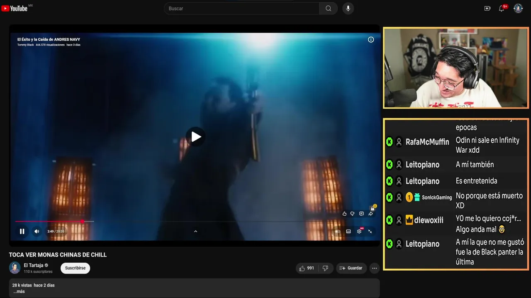Click the magnifying glass search button
The image size is (531, 298).
tap(328, 8)
